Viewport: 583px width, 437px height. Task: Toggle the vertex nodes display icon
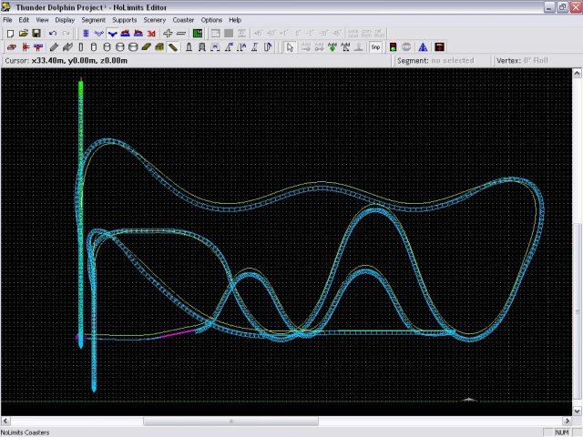99,34
